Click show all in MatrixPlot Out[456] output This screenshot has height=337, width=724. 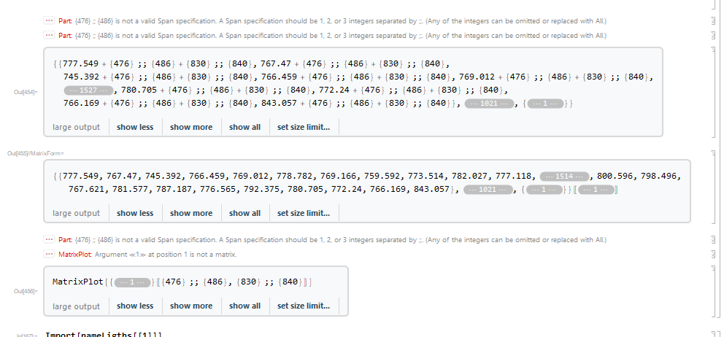[x=244, y=306]
